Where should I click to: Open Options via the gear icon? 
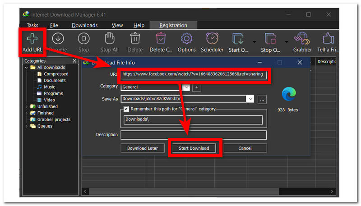pyautogui.click(x=186, y=39)
